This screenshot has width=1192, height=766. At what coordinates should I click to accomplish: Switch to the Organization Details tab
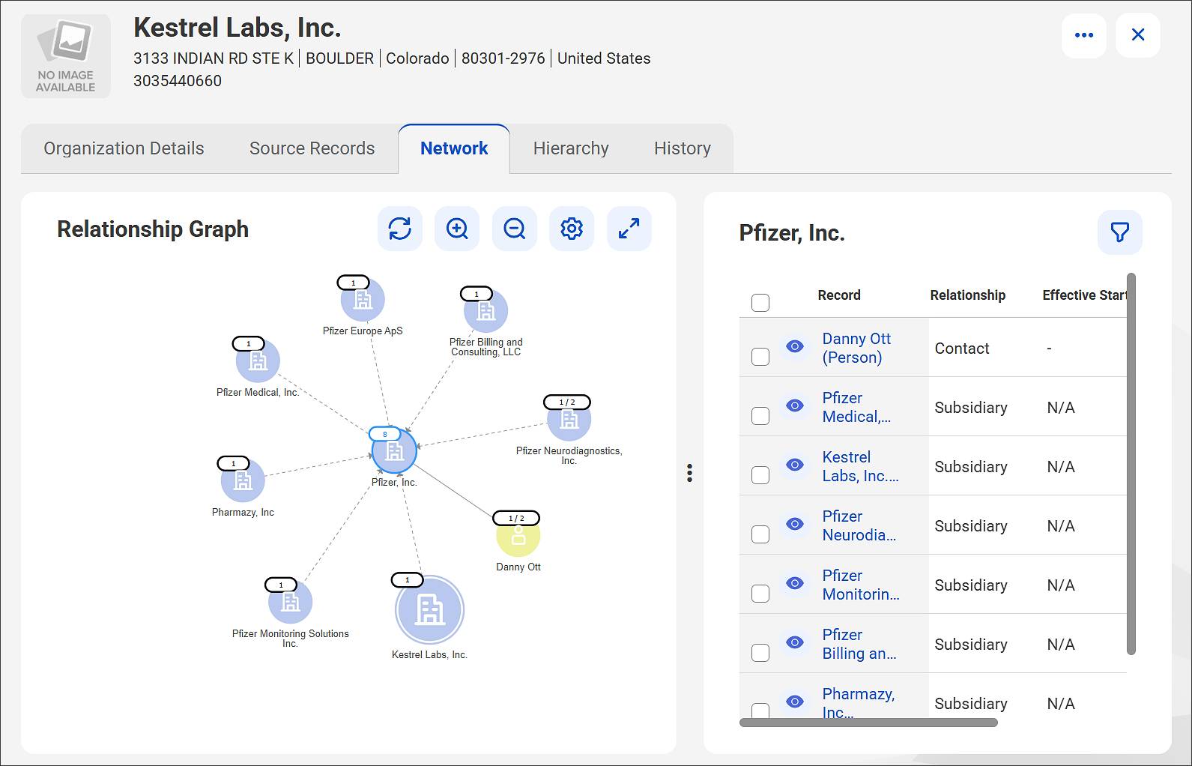pyautogui.click(x=124, y=148)
